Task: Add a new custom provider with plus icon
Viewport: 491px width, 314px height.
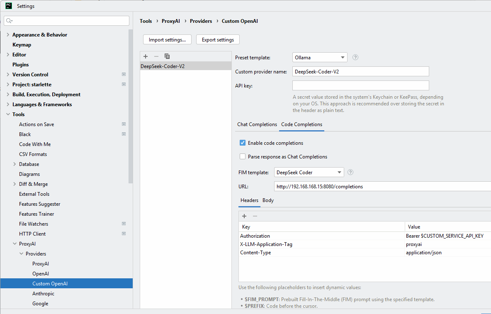Action: pyautogui.click(x=146, y=56)
